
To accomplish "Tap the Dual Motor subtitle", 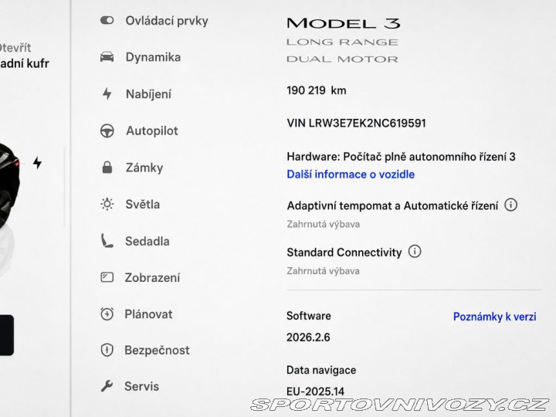I will pyautogui.click(x=342, y=59).
